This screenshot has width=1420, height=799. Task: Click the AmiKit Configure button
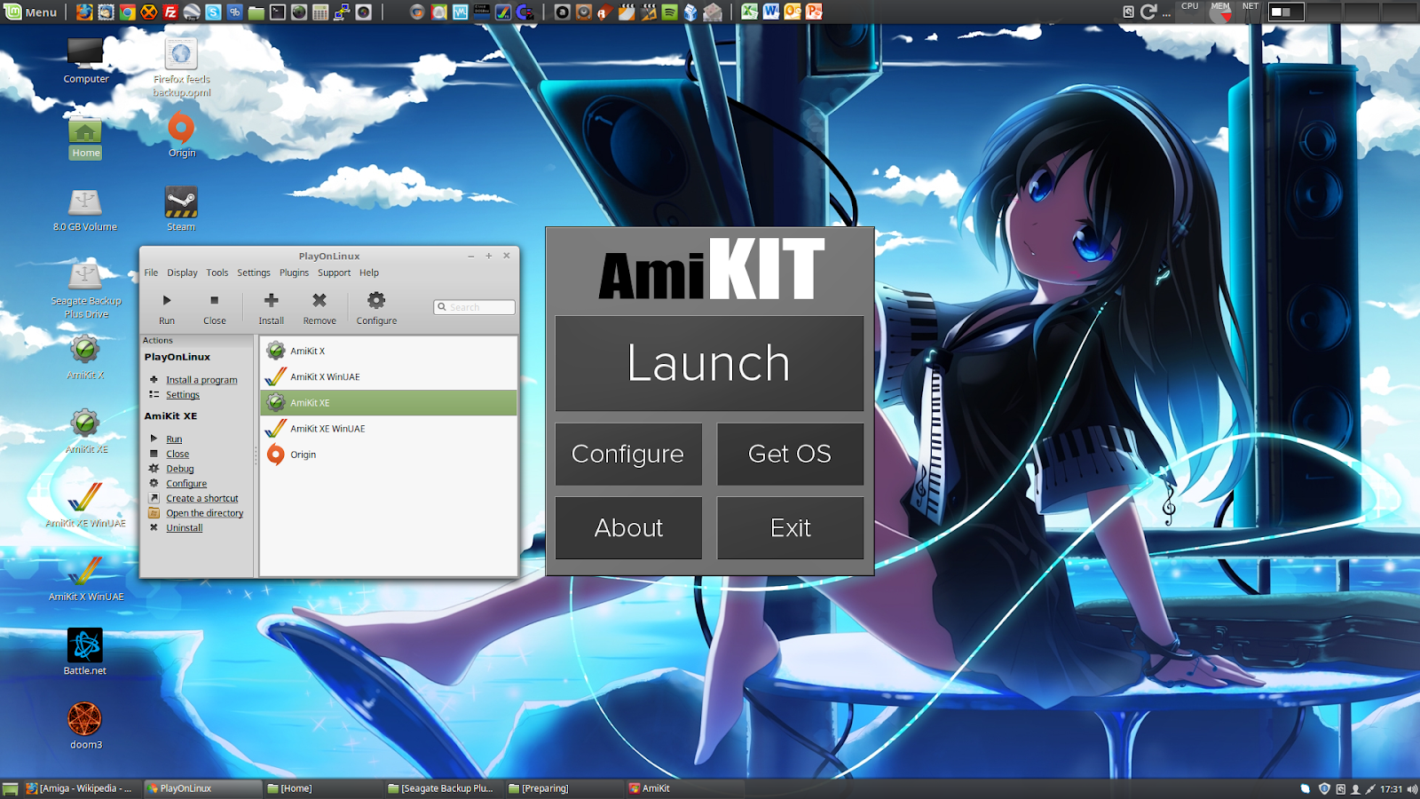[628, 454]
